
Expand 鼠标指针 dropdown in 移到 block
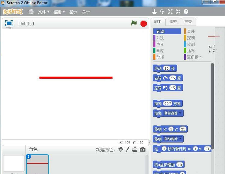[180, 139]
